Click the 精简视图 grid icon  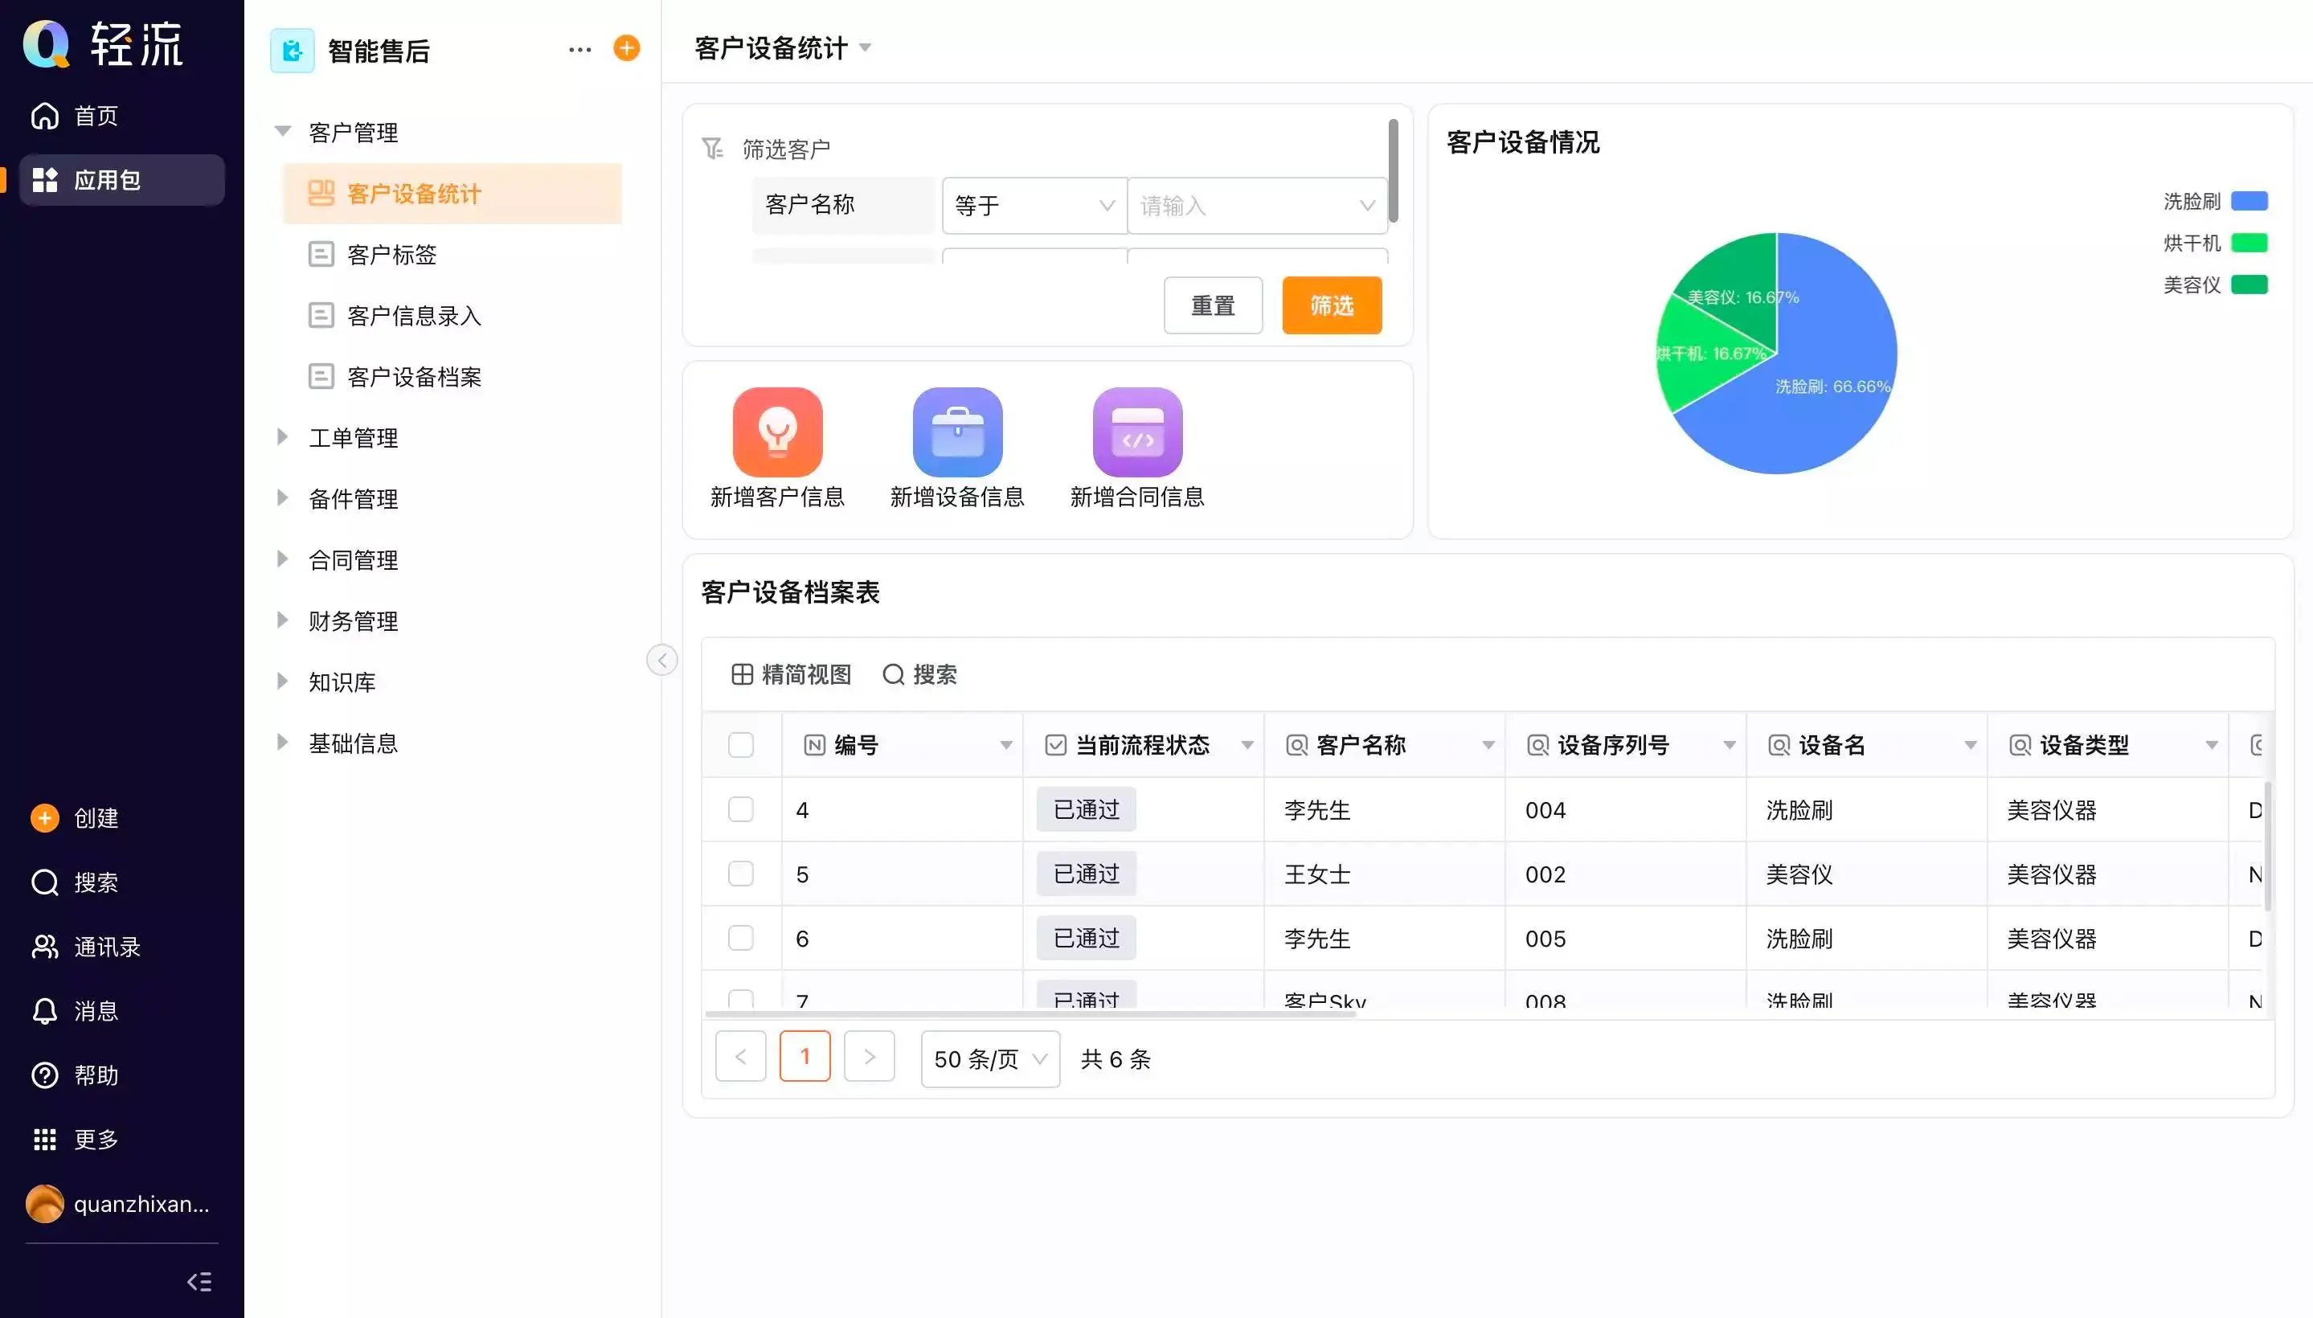tap(743, 674)
